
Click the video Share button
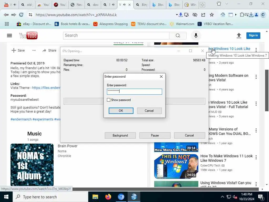[49, 50]
